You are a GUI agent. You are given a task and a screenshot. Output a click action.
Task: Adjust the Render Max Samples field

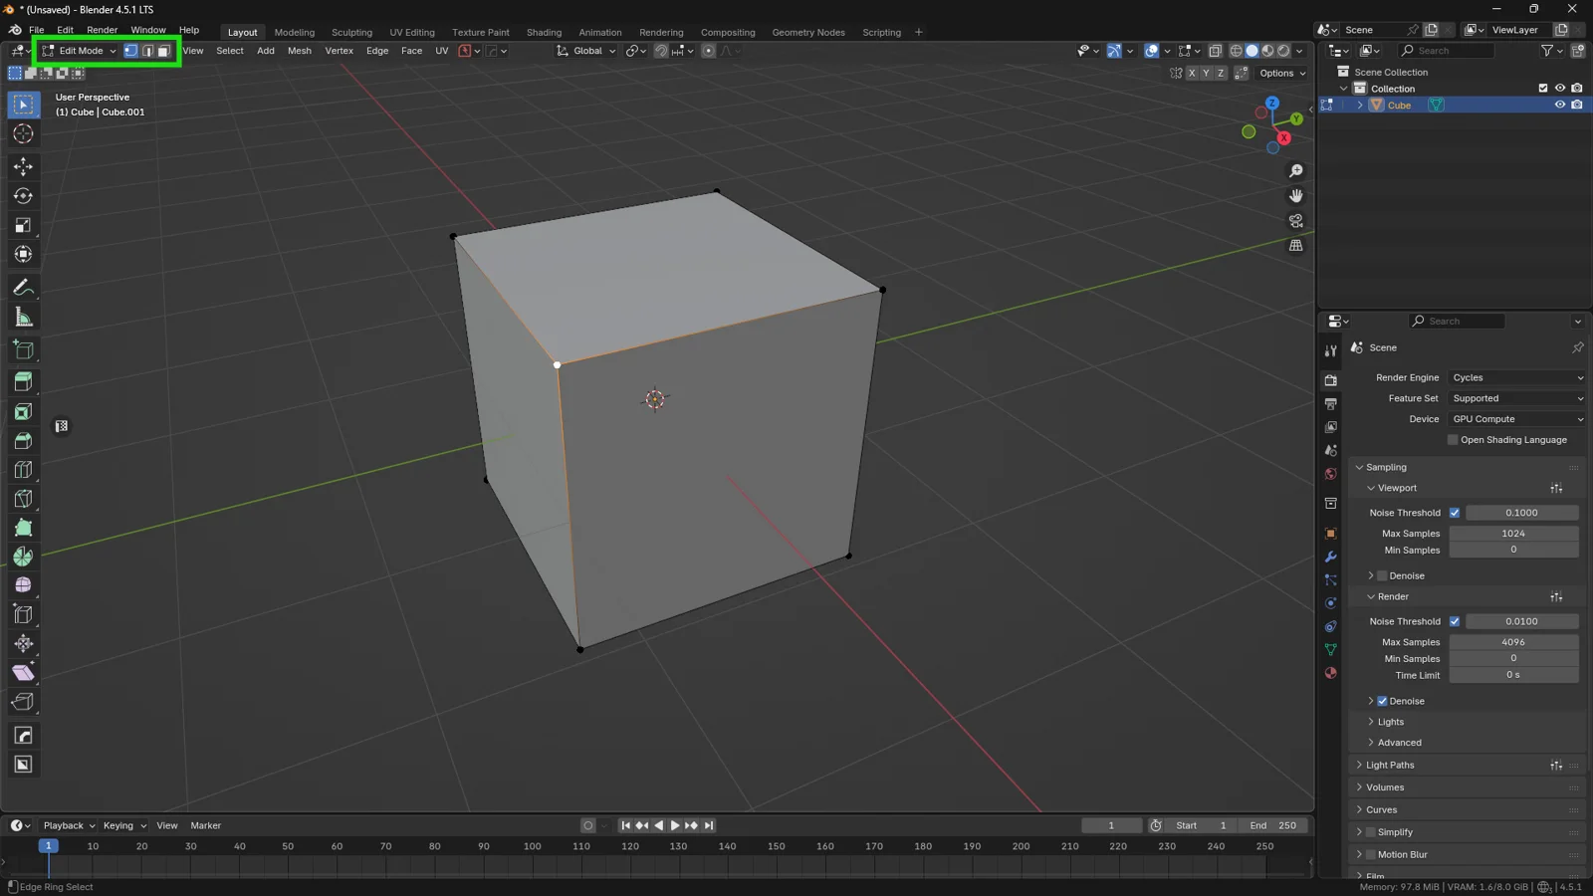1513,642
